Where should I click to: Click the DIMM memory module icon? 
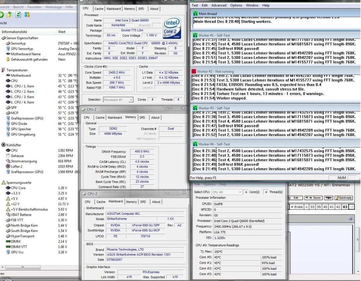tap(8, 242)
